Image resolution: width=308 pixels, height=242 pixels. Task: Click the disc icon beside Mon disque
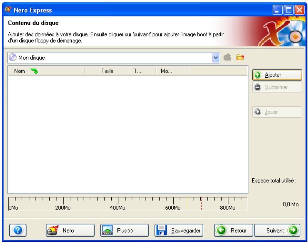(x=13, y=58)
